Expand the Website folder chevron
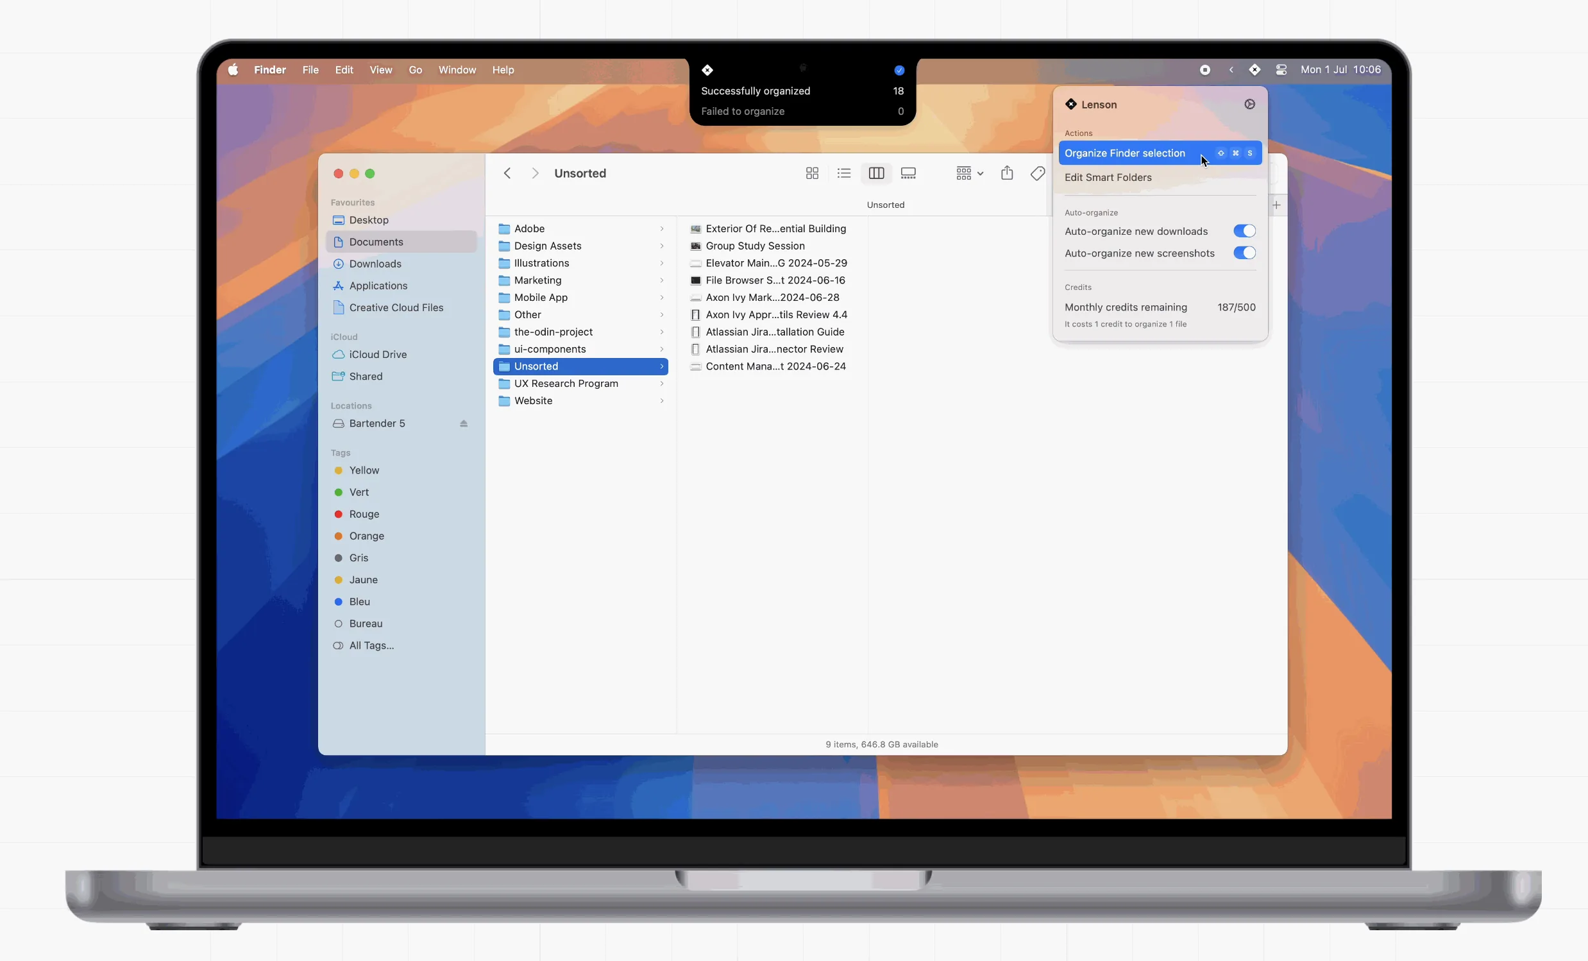 pos(661,401)
